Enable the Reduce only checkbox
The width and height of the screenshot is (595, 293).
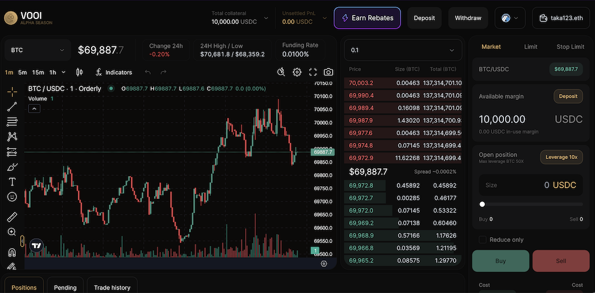[x=483, y=240]
